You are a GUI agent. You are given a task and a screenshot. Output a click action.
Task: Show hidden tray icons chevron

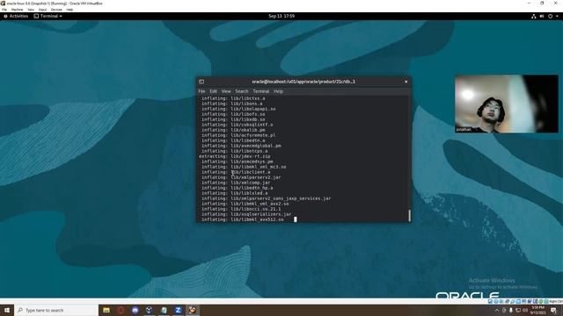(497, 311)
